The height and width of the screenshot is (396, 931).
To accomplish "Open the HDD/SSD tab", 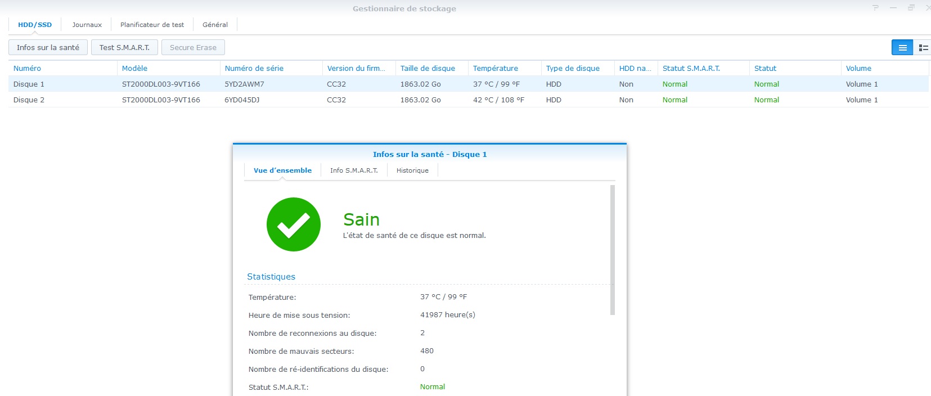I will tap(35, 25).
